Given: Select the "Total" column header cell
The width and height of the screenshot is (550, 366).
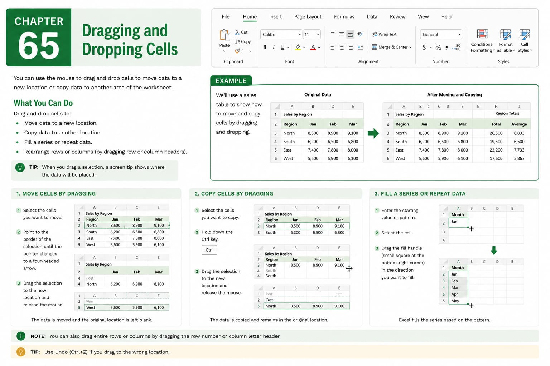Looking at the screenshot, I should (x=496, y=124).
